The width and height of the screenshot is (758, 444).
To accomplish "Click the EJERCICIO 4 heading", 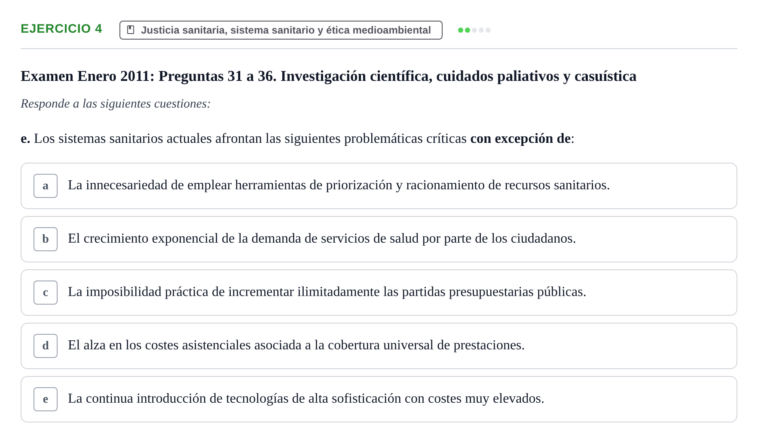I will pos(61,29).
